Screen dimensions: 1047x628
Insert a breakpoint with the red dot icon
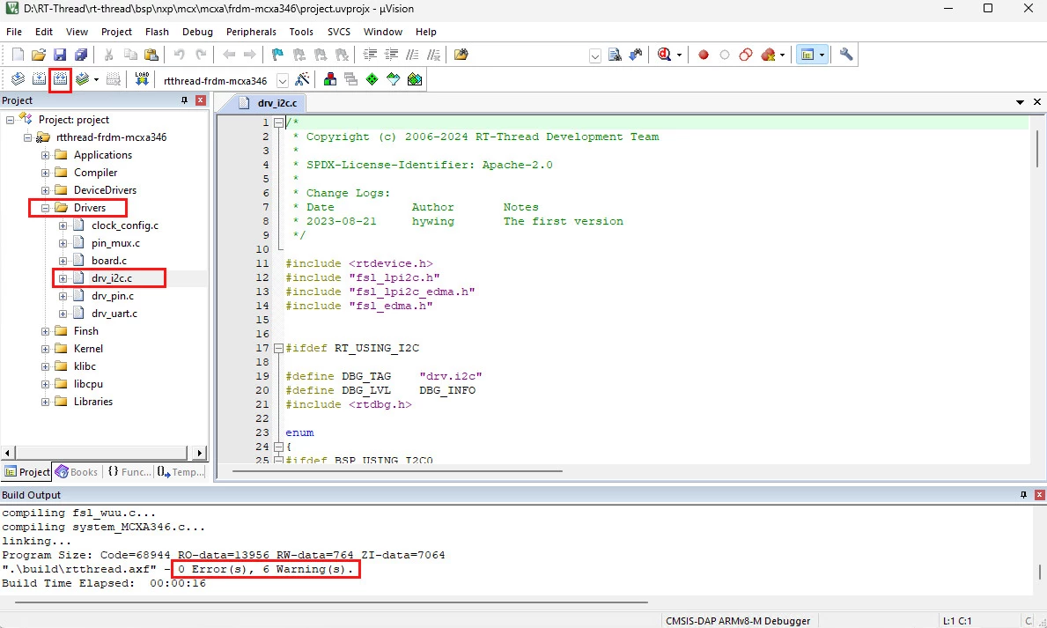coord(704,55)
